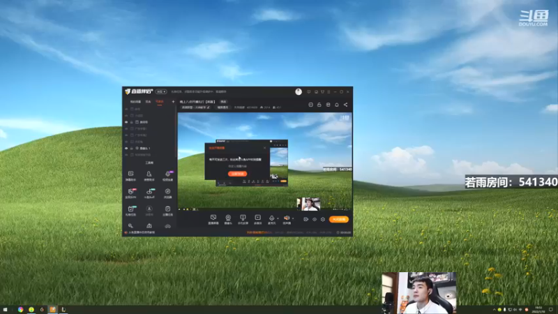
Task: Switch to the first scene tab
Action: 135,102
